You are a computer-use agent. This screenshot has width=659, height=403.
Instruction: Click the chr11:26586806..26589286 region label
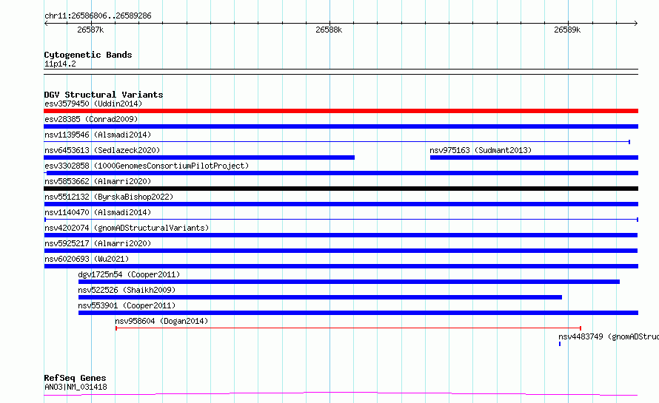[x=98, y=16]
